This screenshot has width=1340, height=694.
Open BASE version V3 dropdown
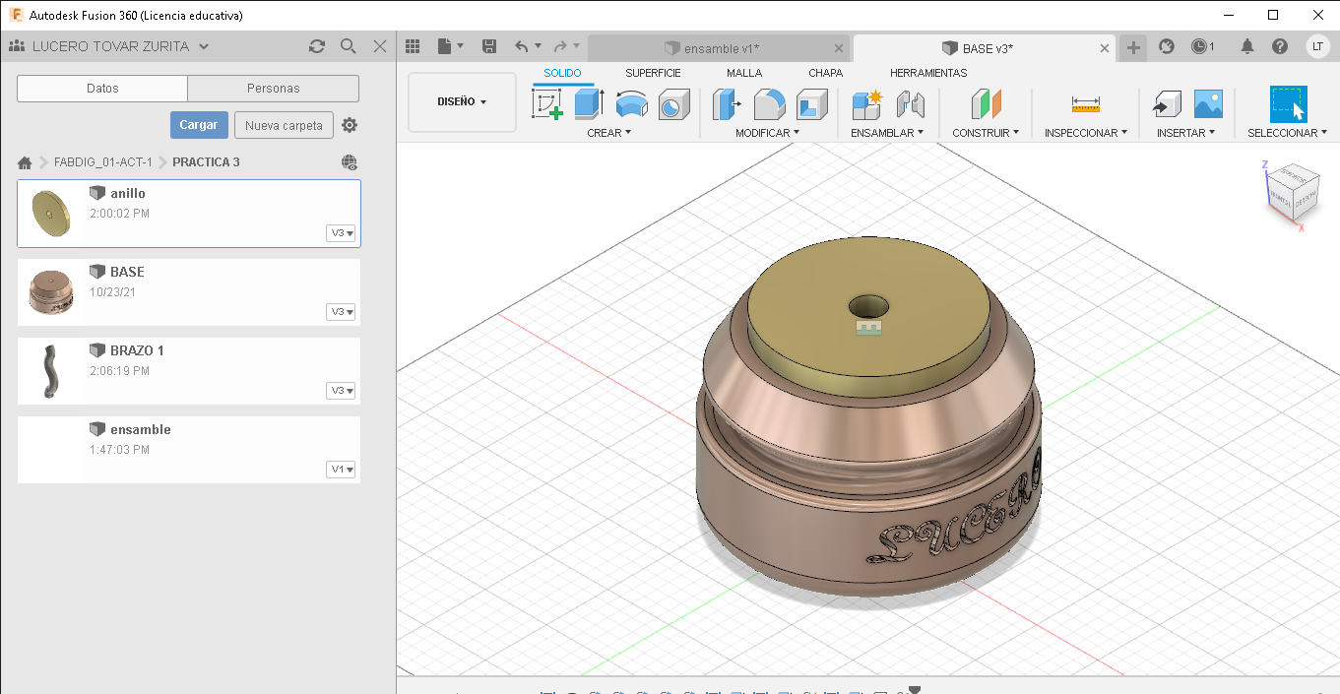pyautogui.click(x=341, y=312)
